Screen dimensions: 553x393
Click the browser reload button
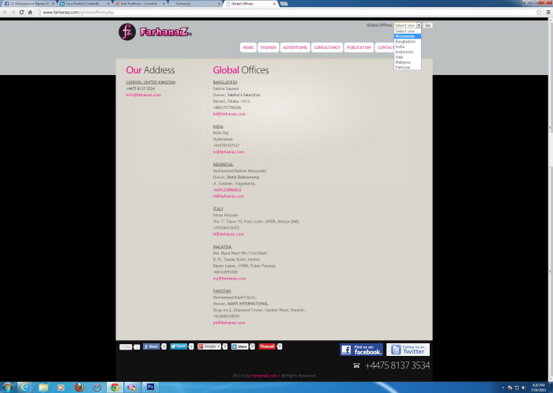tap(21, 13)
